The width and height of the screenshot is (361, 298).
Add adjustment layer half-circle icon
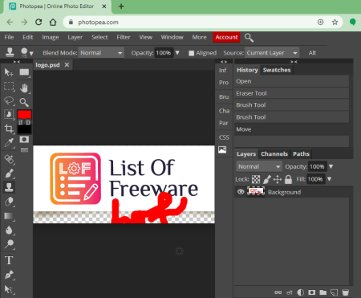[x=301, y=292]
